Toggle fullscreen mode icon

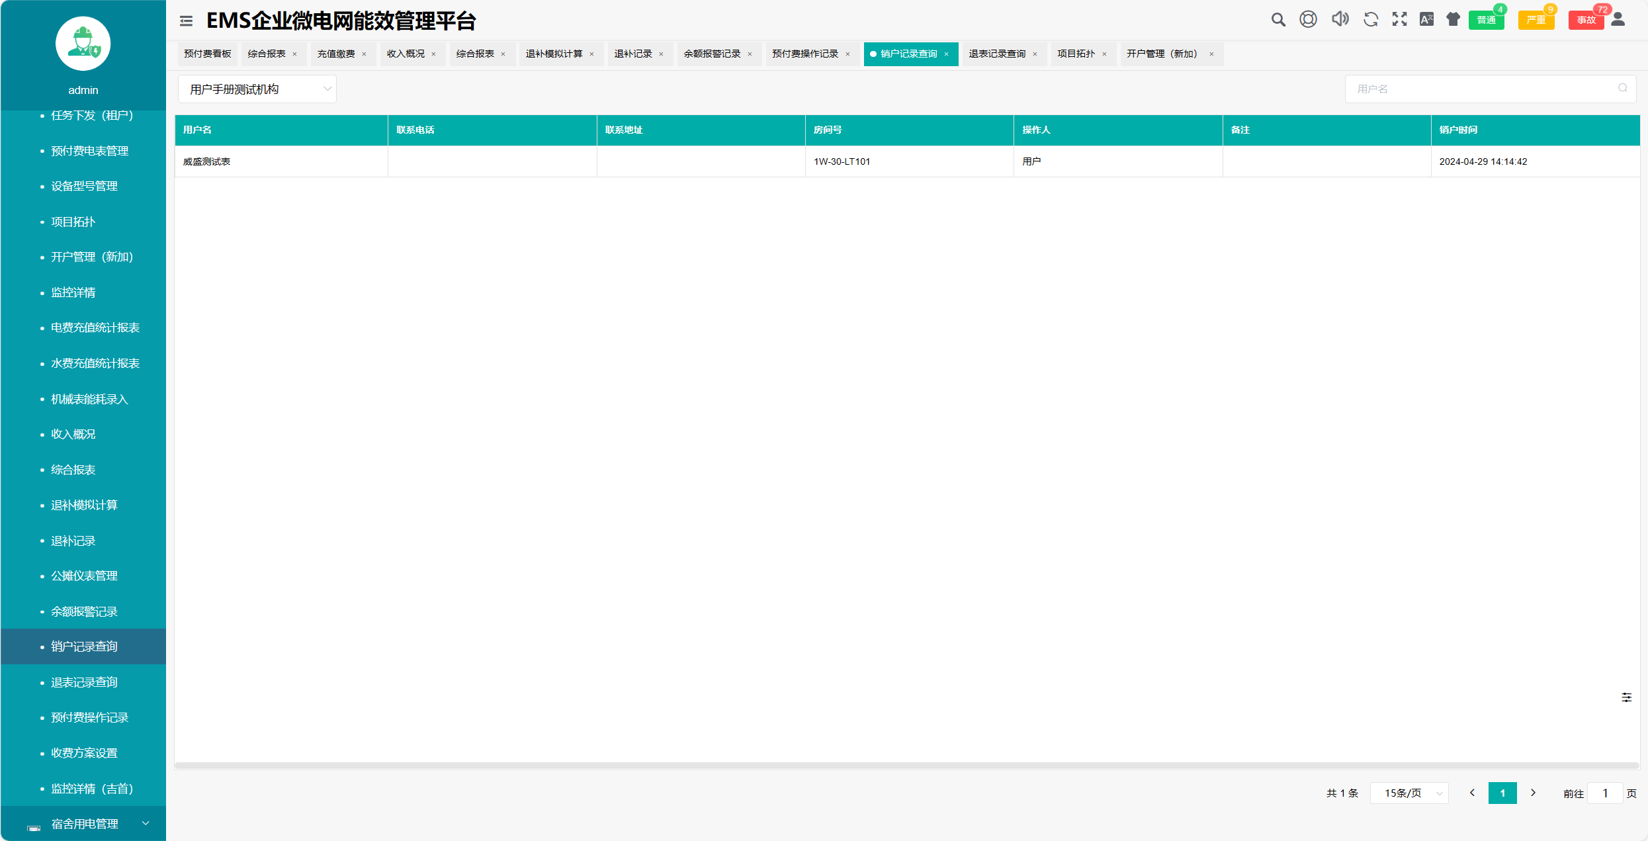[1399, 20]
